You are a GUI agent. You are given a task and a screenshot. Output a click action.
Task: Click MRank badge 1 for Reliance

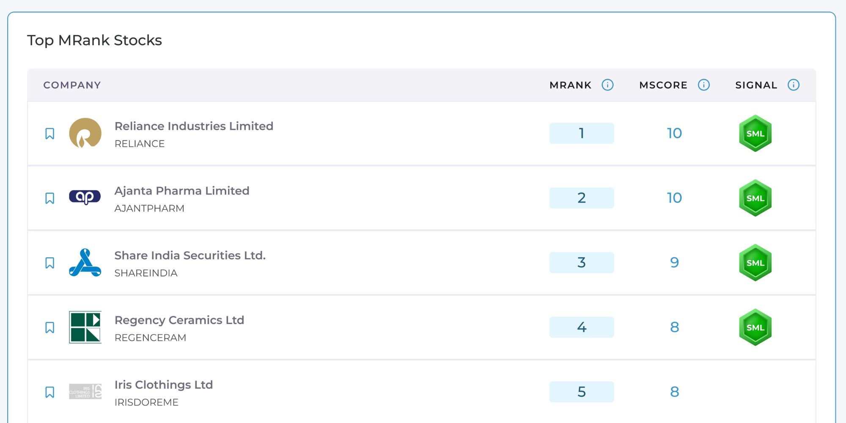582,133
